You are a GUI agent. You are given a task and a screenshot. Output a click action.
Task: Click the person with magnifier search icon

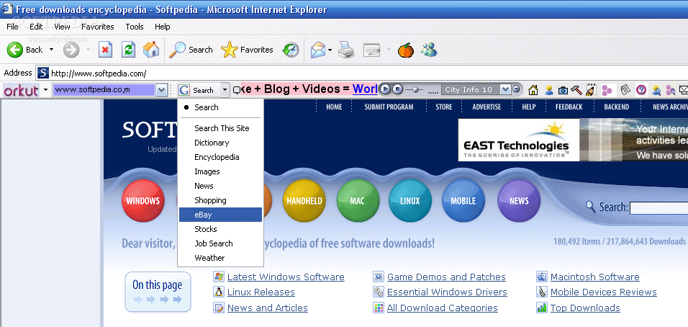click(656, 90)
